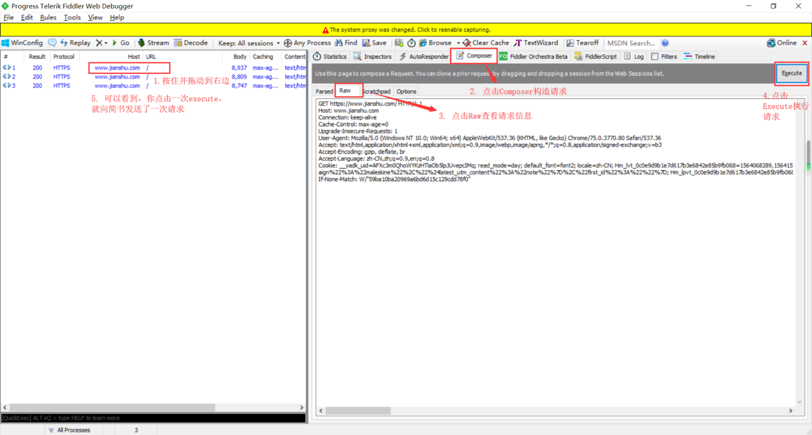Sort by the Protocol column header
The height and width of the screenshot is (435, 812).
[x=64, y=57]
